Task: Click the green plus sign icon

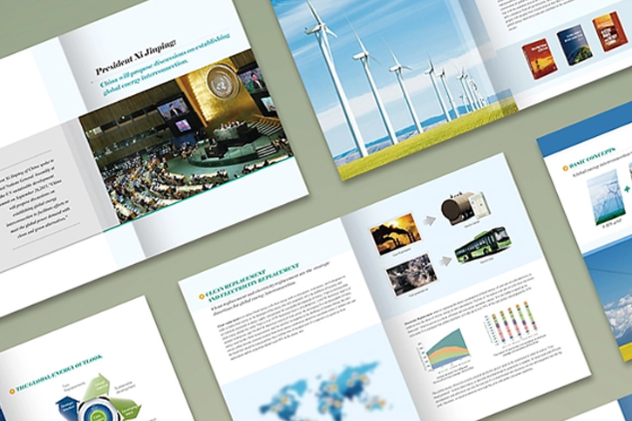Action: coord(627,189)
